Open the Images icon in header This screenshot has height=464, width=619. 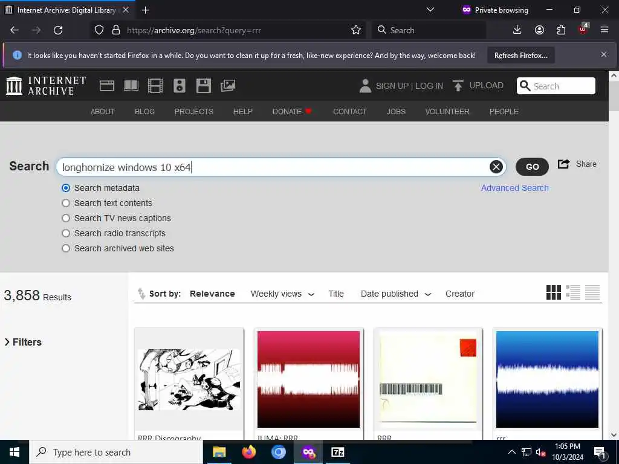[x=228, y=86]
